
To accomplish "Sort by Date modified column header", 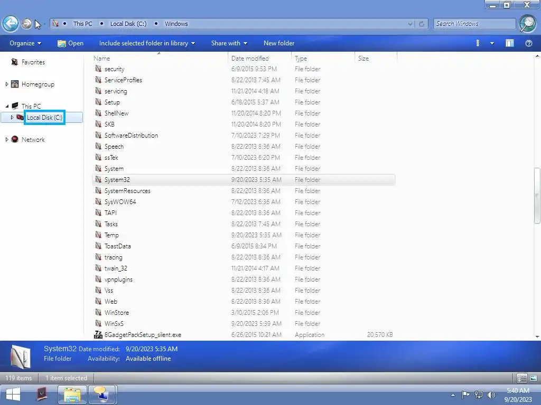I will coord(260,58).
